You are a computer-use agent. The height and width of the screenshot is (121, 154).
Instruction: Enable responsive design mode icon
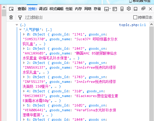coord(122,9)
